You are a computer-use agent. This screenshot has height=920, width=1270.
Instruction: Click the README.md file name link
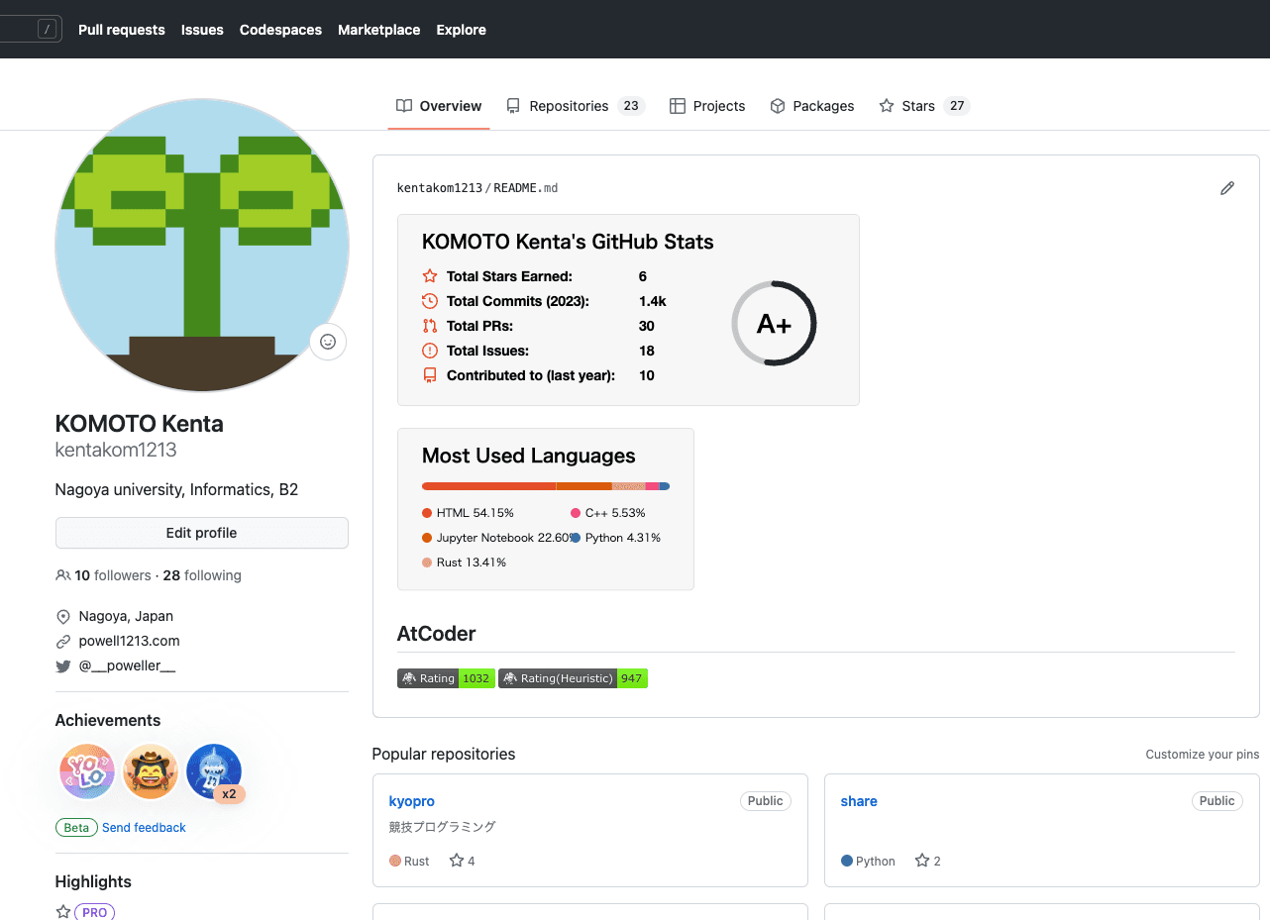tap(526, 188)
